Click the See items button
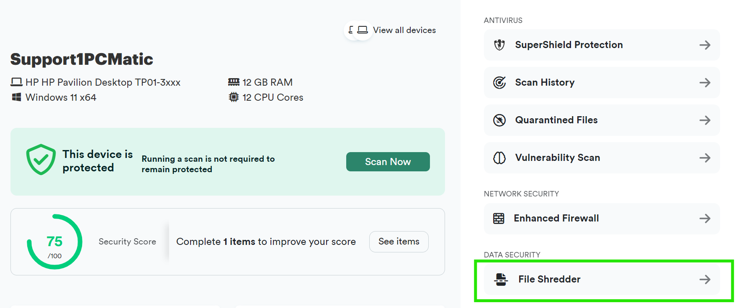This screenshot has width=741, height=308. coord(399,242)
